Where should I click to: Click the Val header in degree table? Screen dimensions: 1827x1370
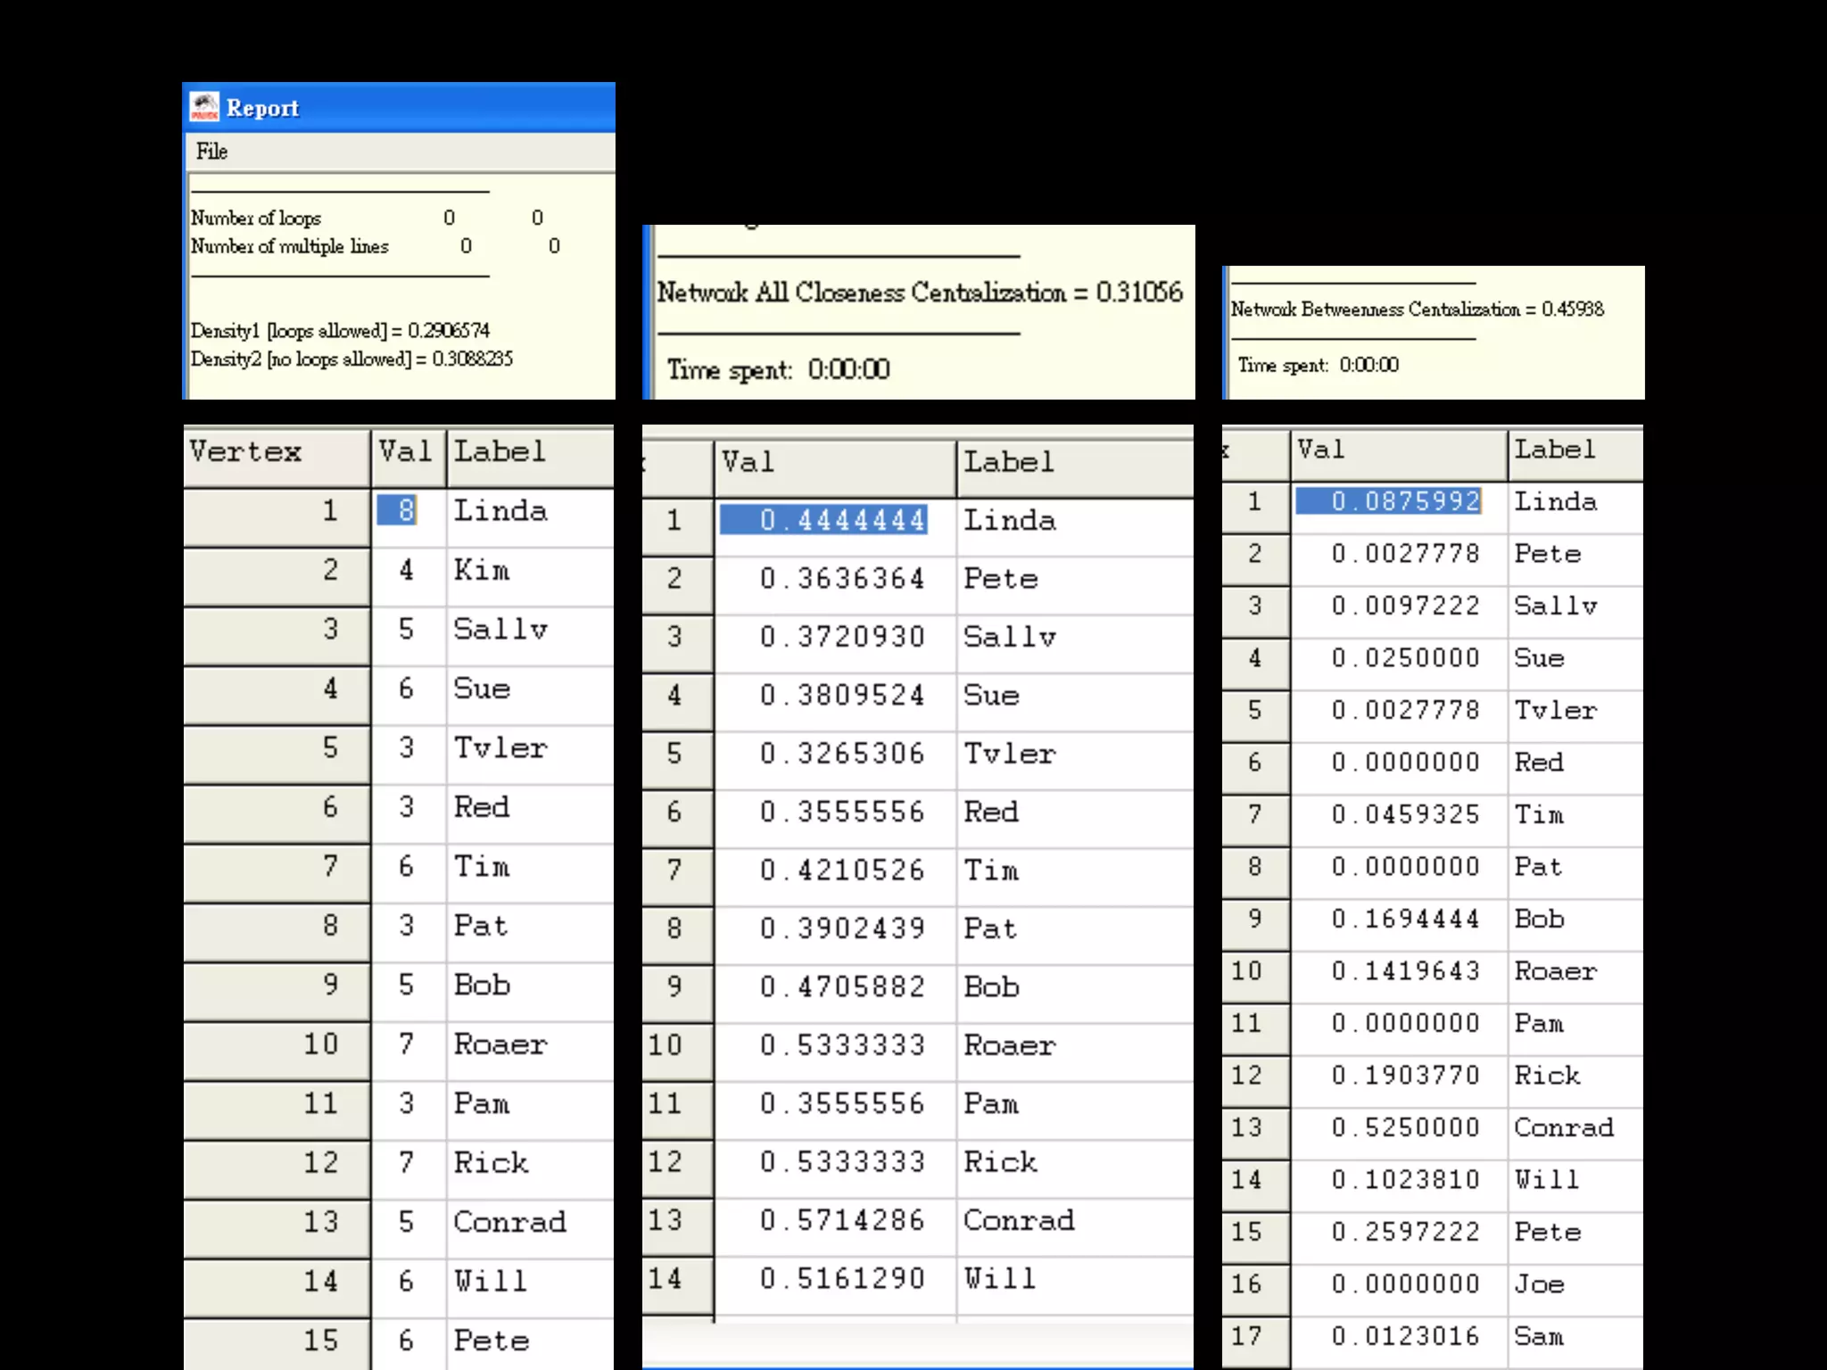[x=406, y=452]
